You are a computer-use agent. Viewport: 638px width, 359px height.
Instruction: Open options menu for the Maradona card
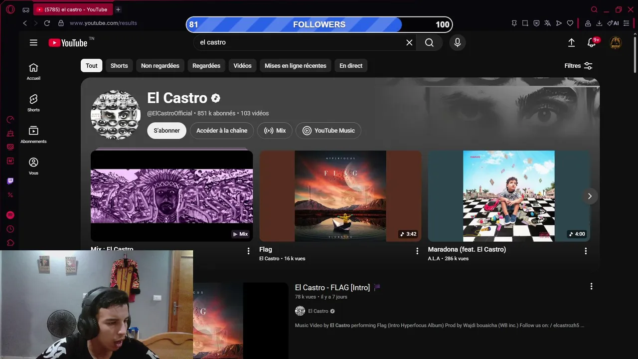tap(586, 251)
